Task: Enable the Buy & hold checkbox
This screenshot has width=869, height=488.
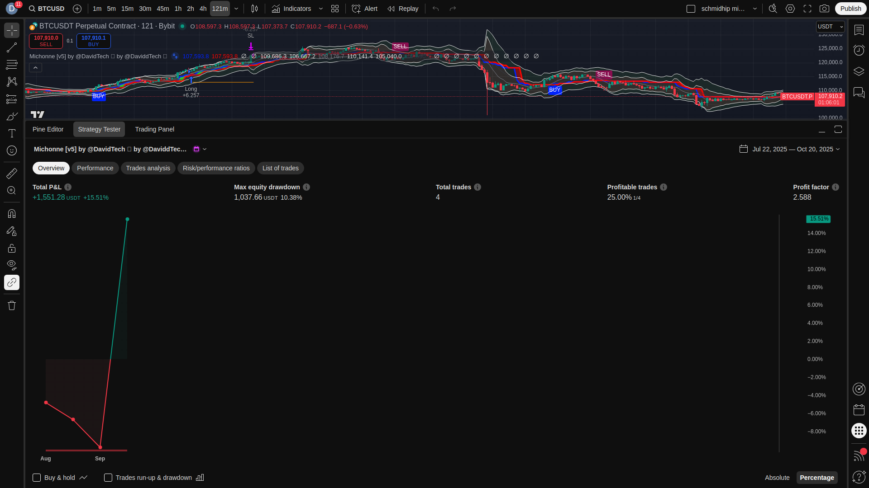Action: (x=37, y=478)
